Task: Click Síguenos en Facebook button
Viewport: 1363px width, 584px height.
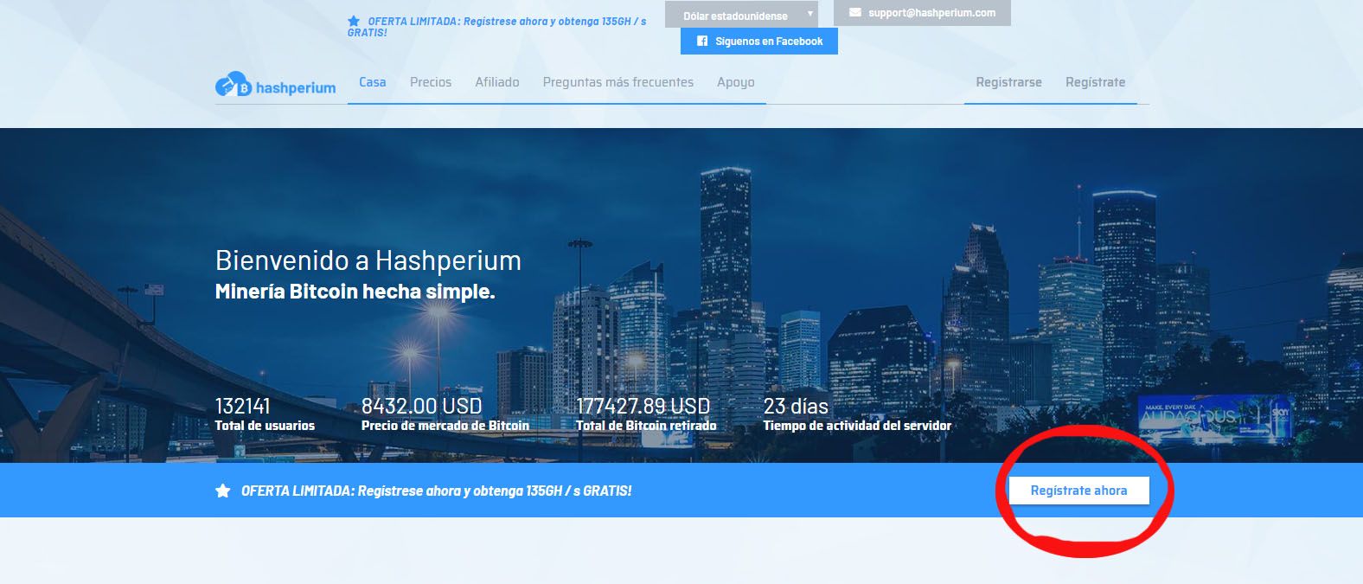Action: pos(759,41)
